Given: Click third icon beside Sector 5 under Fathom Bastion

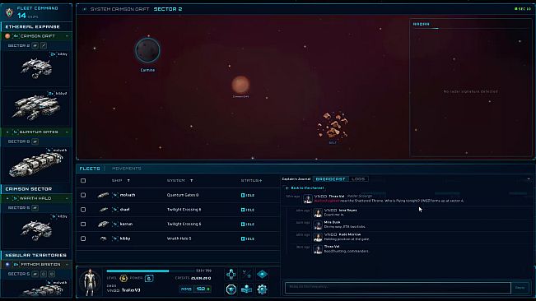Looking at the screenshot, I should point(52,274).
